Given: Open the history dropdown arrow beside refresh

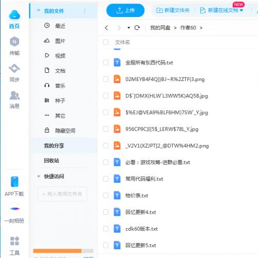Looking at the screenshot, I should coord(128,28).
